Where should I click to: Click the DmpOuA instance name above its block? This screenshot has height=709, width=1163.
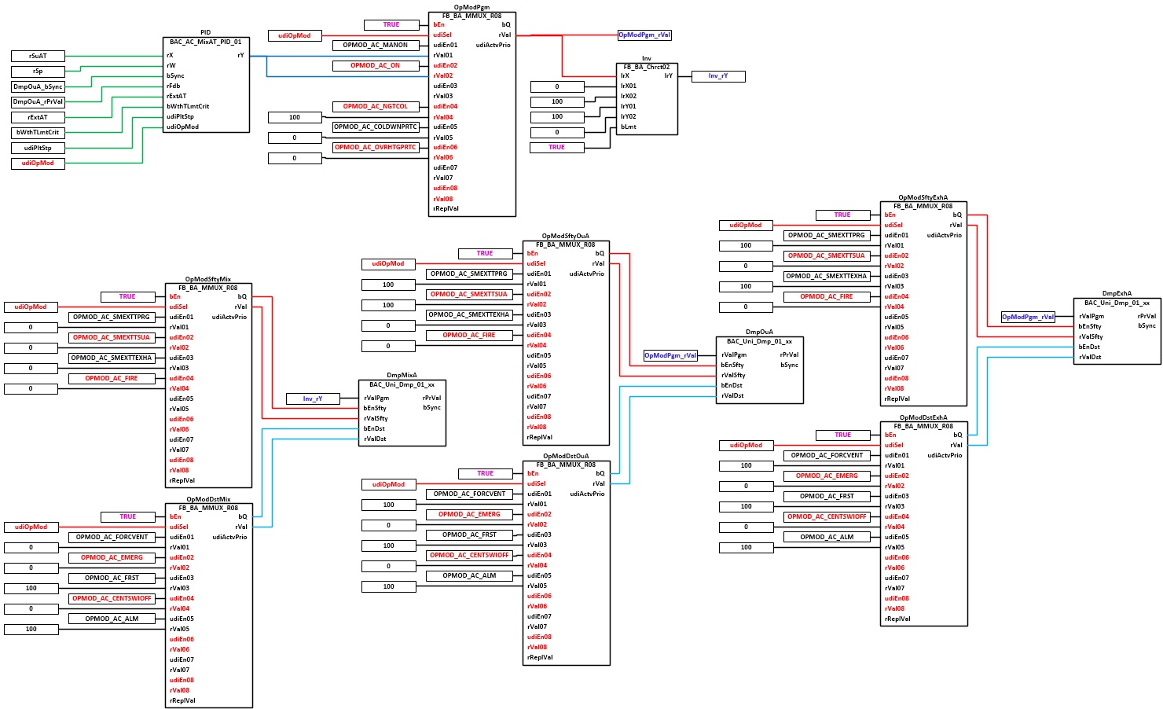(x=760, y=332)
